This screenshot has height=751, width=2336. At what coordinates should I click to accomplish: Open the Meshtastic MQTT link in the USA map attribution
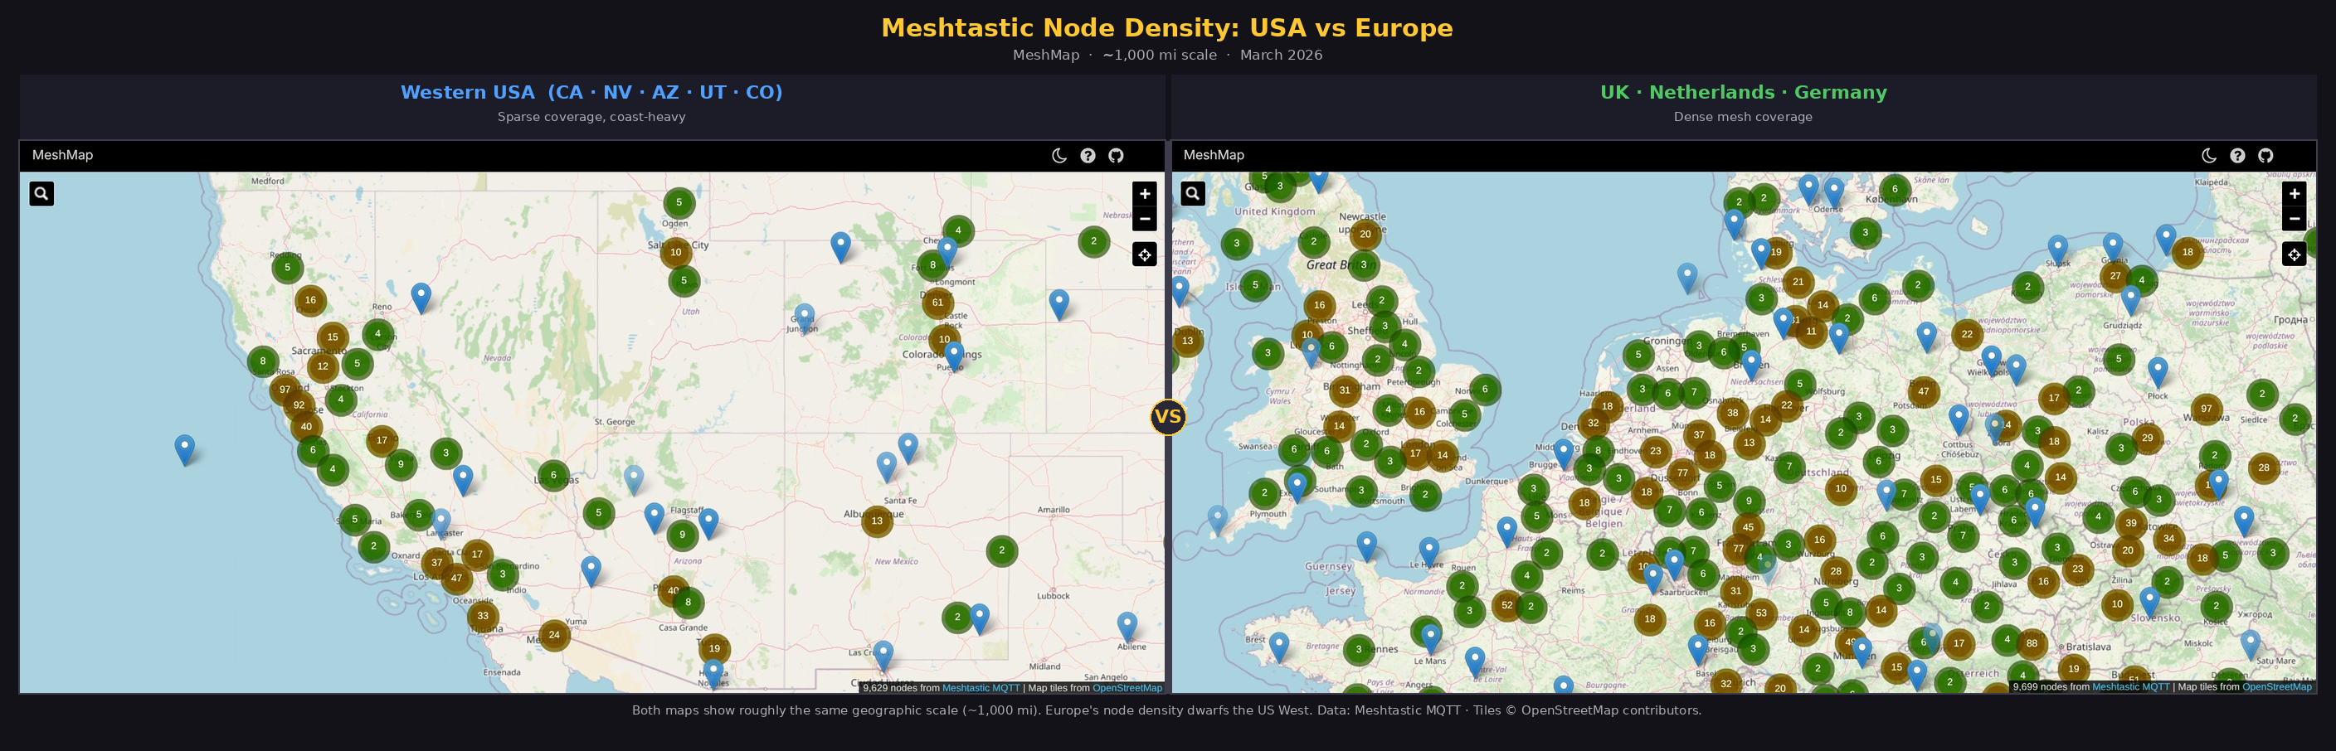point(981,687)
